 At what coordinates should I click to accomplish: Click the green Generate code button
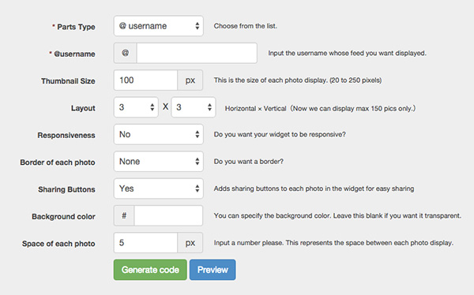click(x=150, y=270)
